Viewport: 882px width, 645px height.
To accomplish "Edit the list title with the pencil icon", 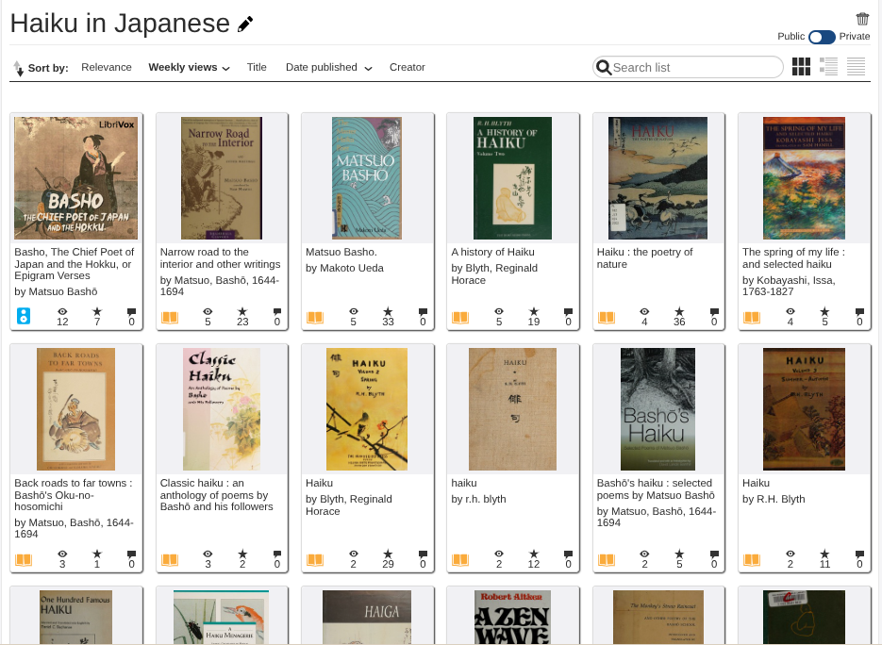I will click(x=244, y=25).
